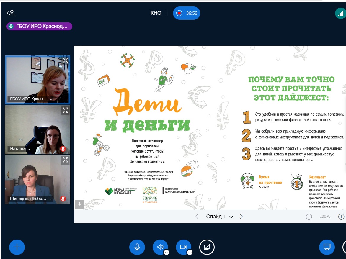Click the blue plus actions button

(x=17, y=247)
